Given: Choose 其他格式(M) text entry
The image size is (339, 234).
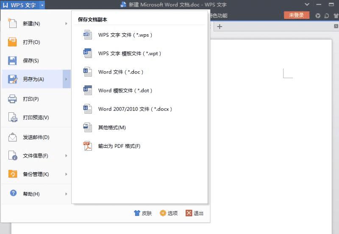Looking at the screenshot, I should (112, 128).
